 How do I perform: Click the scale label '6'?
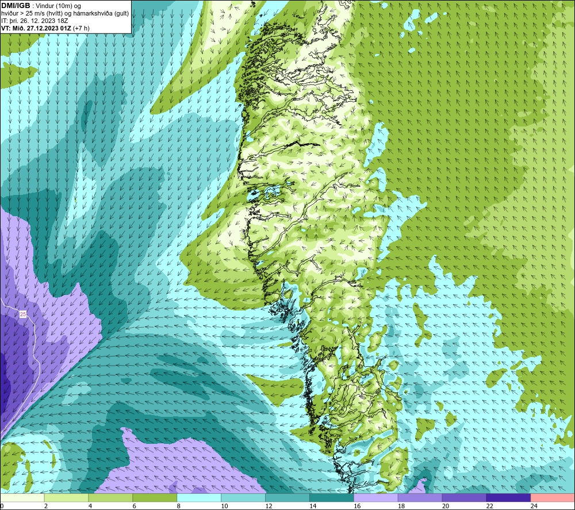click(134, 506)
